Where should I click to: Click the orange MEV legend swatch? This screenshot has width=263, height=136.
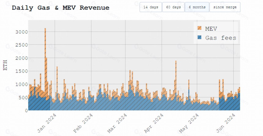point(199,28)
